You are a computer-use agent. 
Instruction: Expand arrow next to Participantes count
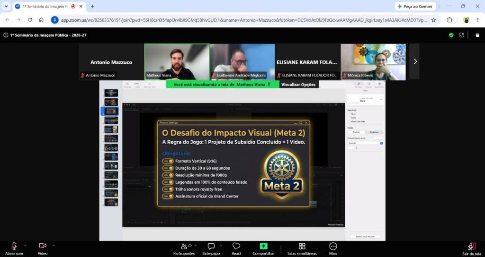coord(195,246)
